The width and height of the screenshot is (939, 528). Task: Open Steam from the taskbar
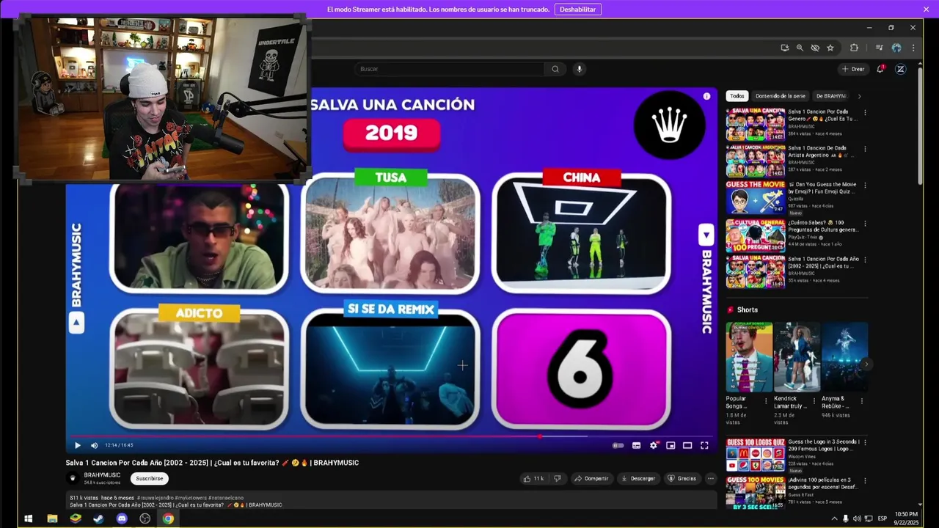(98, 518)
